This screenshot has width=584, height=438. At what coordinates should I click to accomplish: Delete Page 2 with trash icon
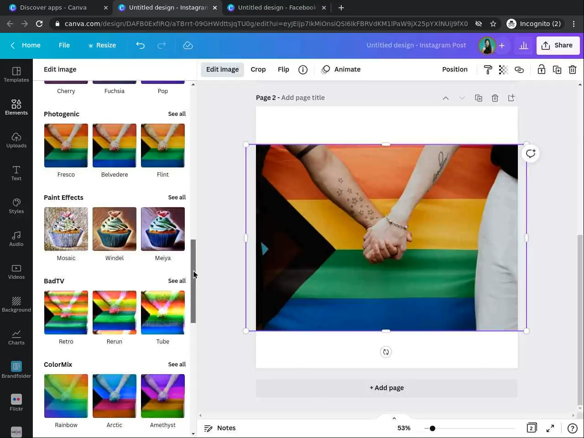point(495,98)
